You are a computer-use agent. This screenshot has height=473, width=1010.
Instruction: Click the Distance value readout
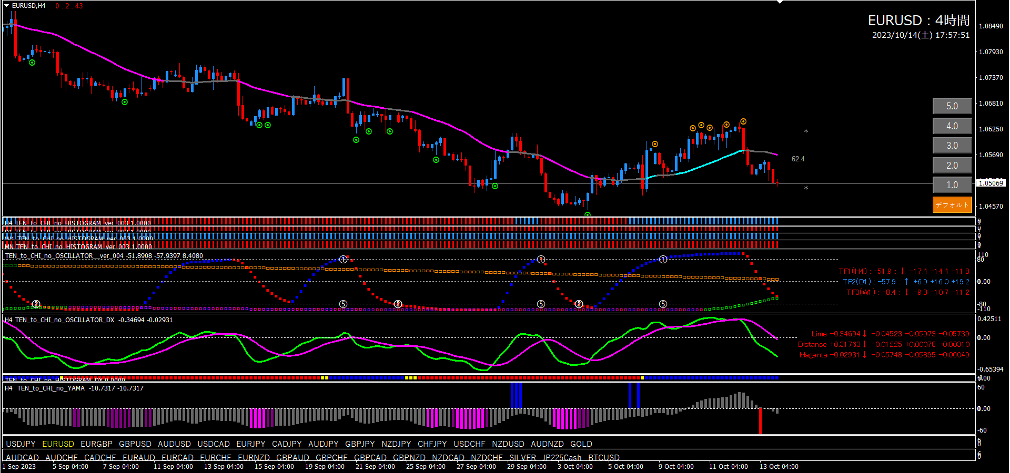[x=884, y=344]
